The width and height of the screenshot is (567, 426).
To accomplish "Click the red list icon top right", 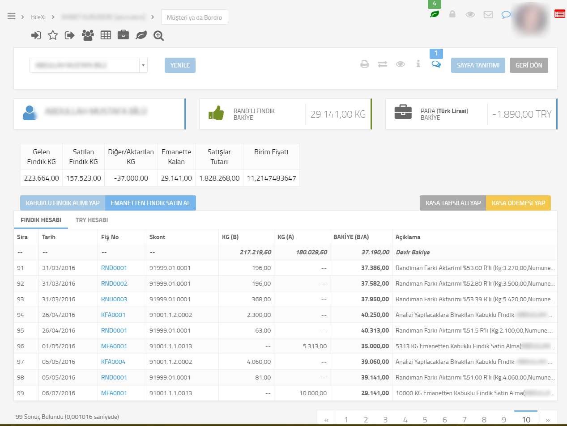I will click(559, 14).
